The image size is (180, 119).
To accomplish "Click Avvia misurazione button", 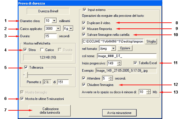I will [119, 113].
